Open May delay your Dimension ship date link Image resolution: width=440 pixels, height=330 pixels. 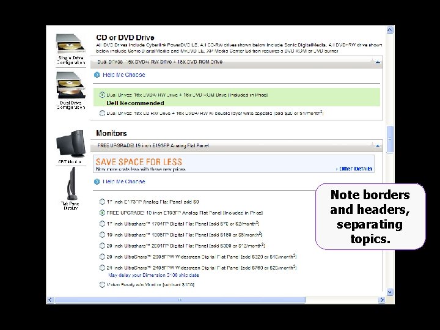coord(153,275)
